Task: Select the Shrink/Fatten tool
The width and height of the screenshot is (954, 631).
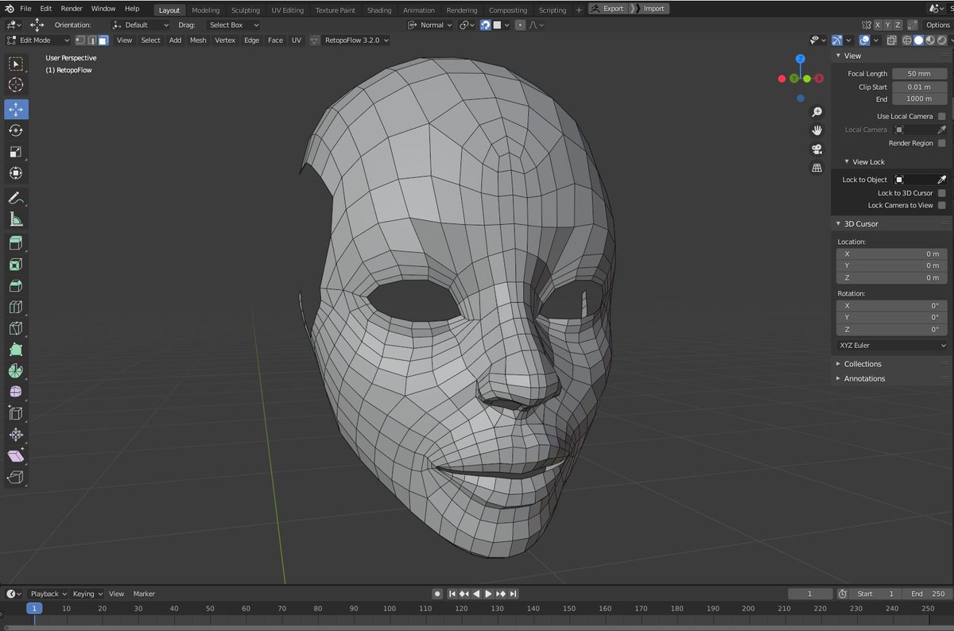Action: click(16, 435)
